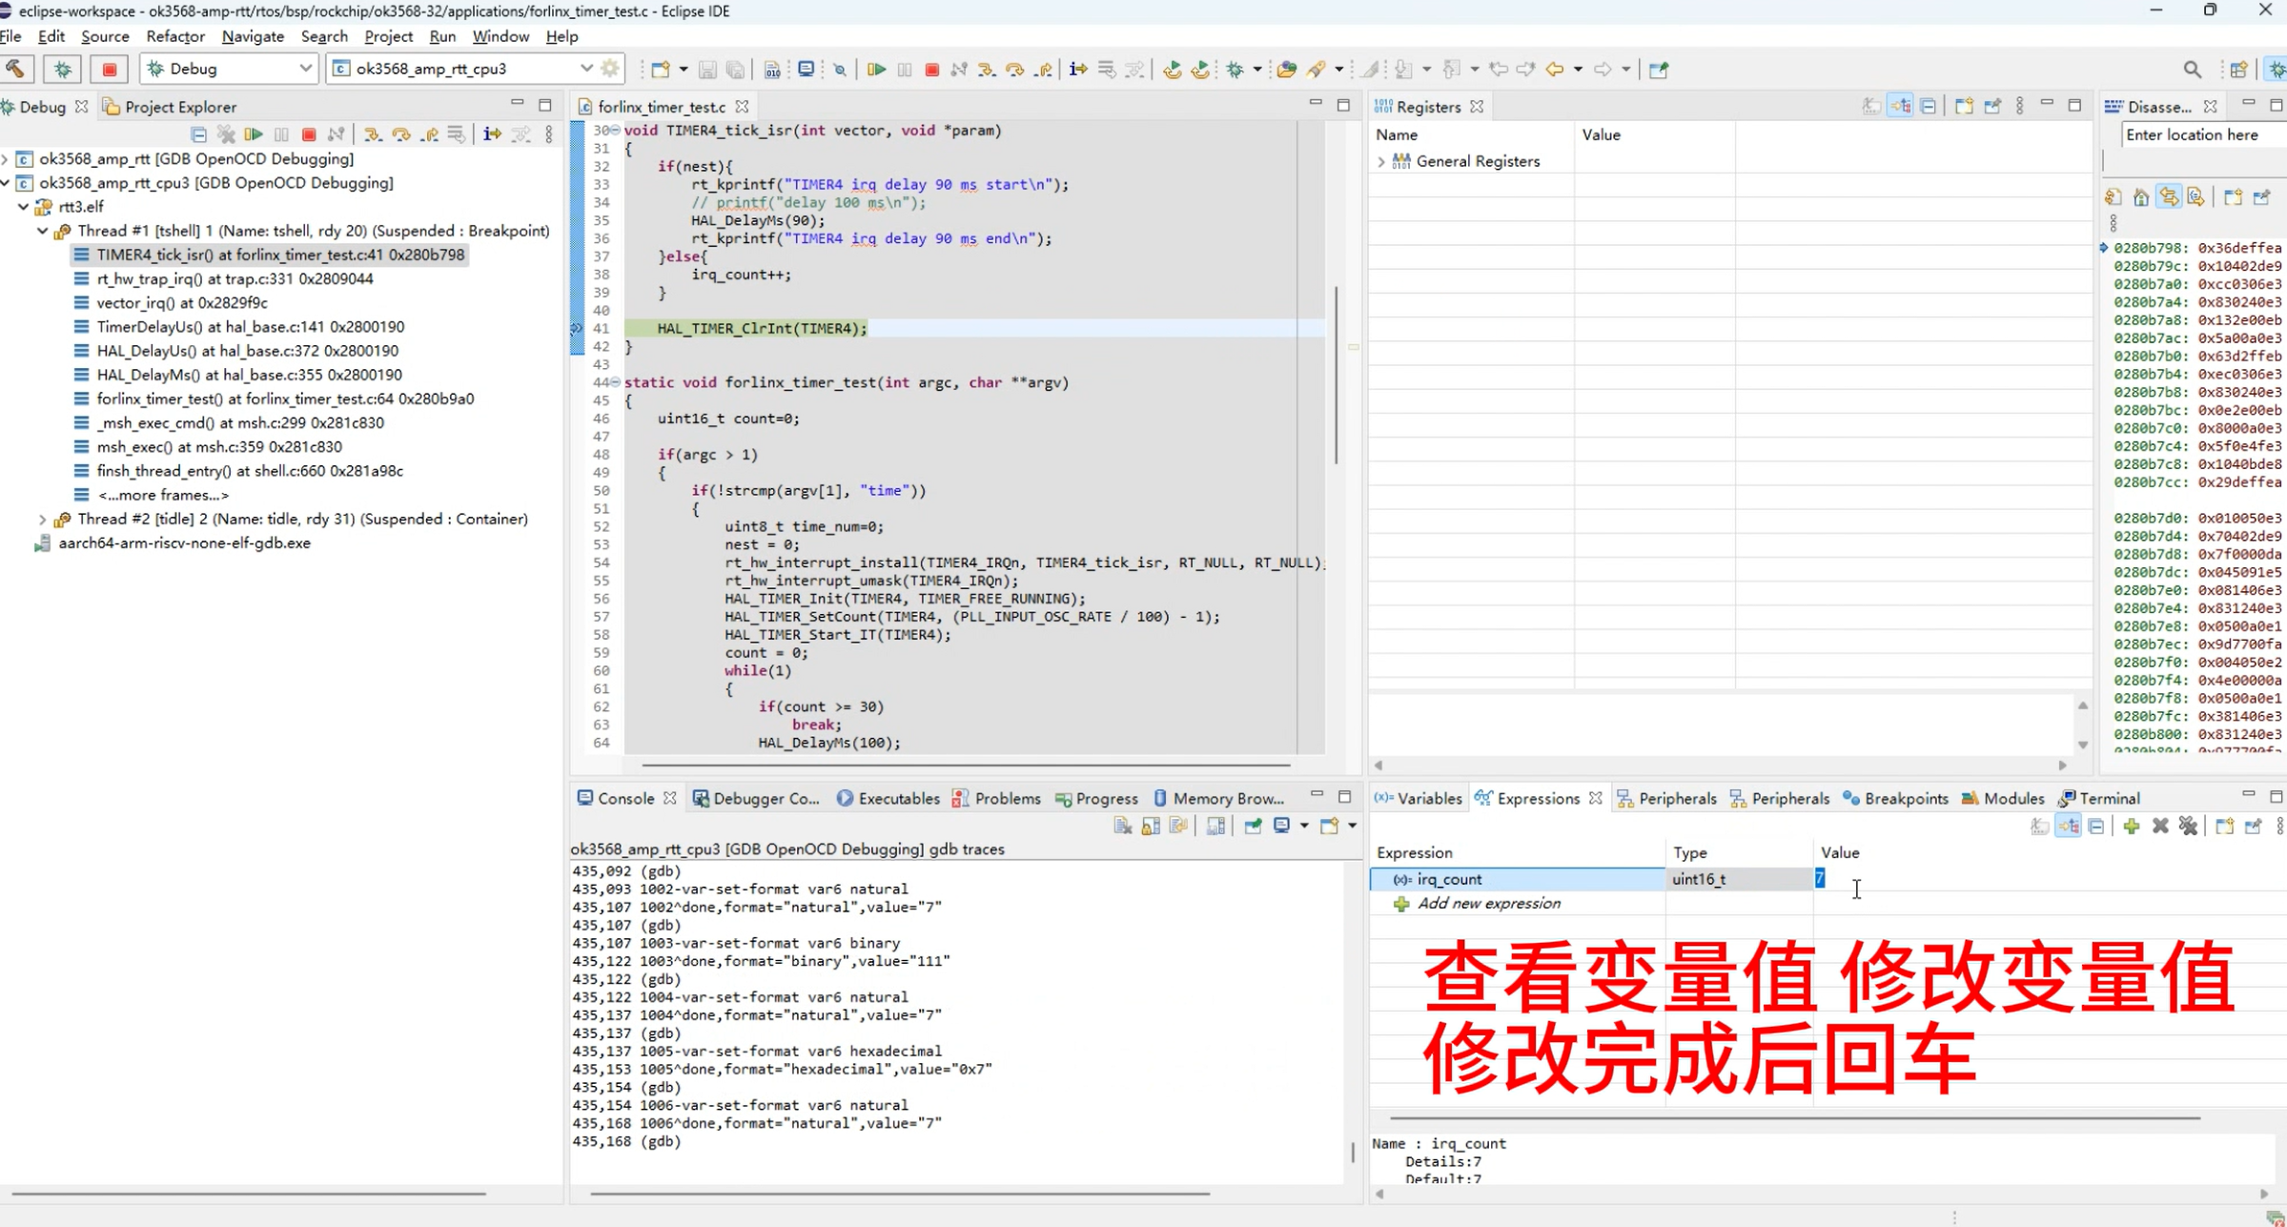Image resolution: width=2287 pixels, height=1227 pixels.
Task: Click Remove All Expressions icon
Action: [x=2188, y=826]
